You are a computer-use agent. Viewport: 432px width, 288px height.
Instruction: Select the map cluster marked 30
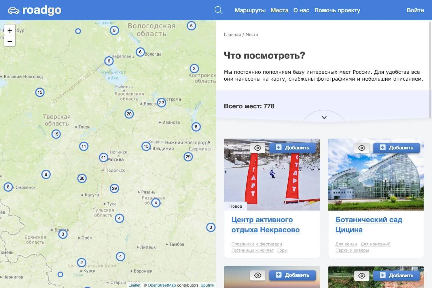tap(82, 178)
